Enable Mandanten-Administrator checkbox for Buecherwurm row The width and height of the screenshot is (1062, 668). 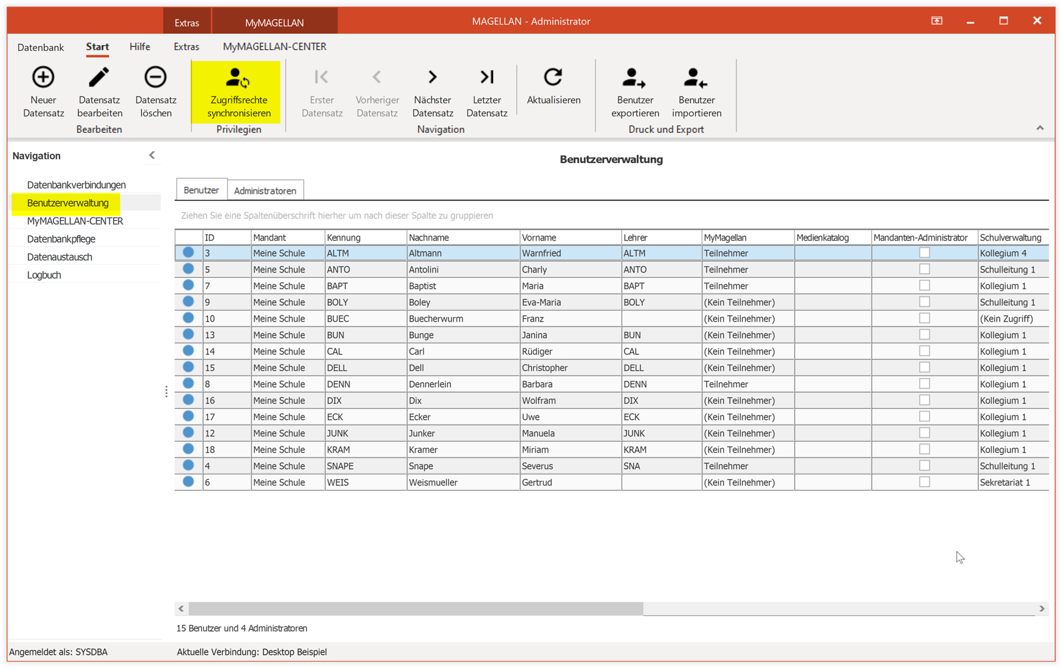pos(924,318)
